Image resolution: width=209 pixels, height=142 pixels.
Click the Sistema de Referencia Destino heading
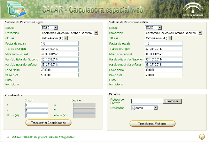tap(129, 22)
